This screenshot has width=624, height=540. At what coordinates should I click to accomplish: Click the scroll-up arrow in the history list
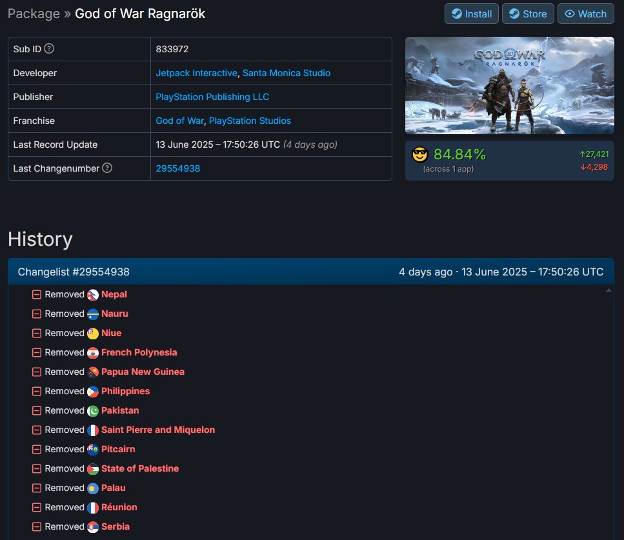[609, 290]
